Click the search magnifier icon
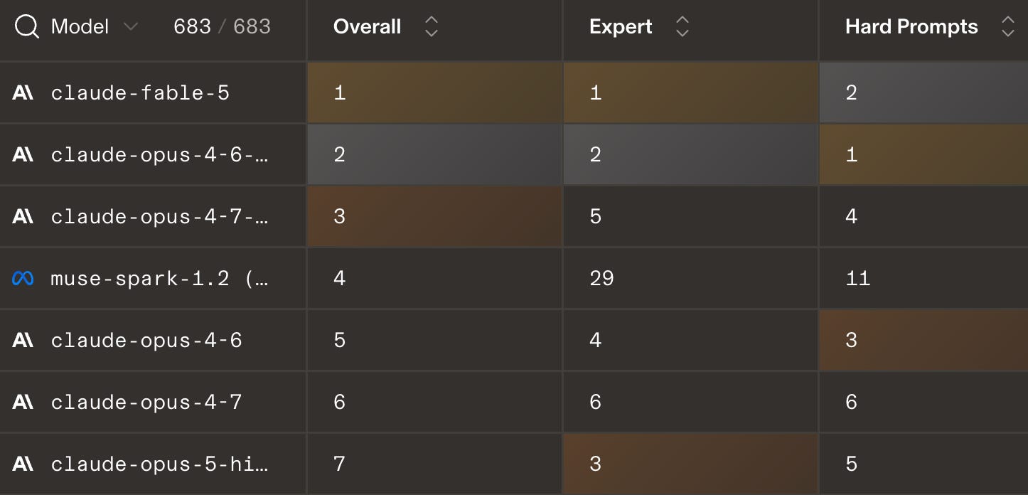This screenshot has width=1028, height=495. tap(26, 28)
